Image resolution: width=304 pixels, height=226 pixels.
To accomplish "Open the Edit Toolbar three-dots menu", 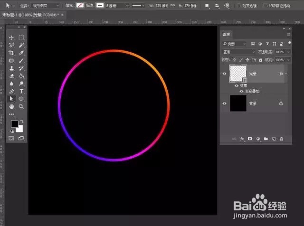I will [x=11, y=114].
